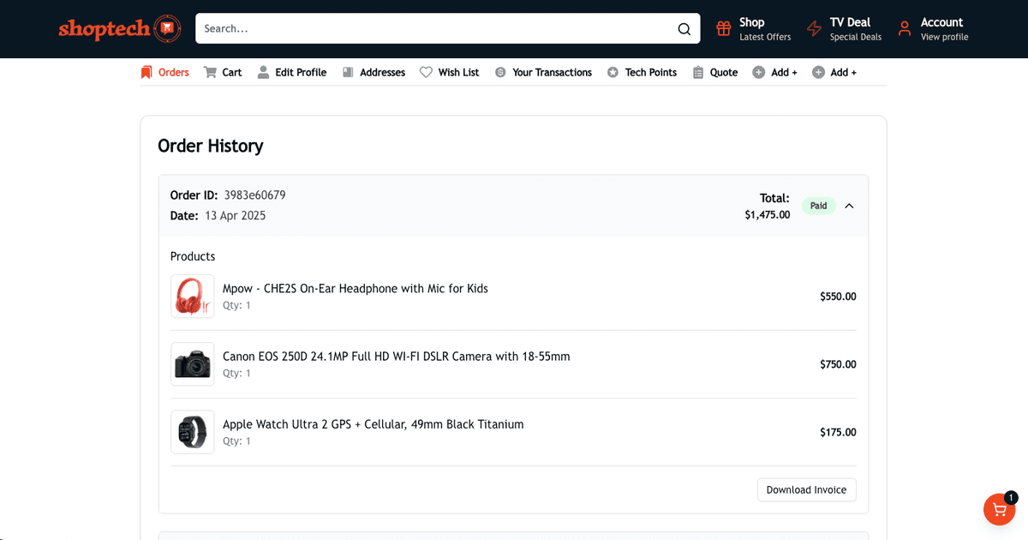Collapse order 3983e60679 with chevron

pyautogui.click(x=849, y=206)
